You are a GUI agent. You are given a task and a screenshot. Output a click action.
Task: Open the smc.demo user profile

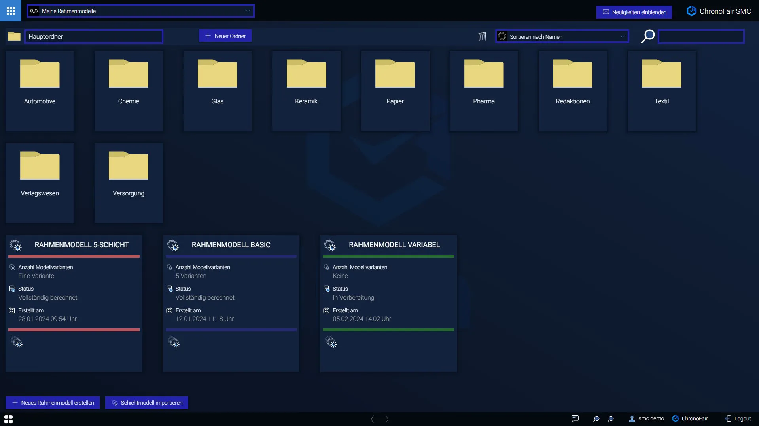point(646,418)
